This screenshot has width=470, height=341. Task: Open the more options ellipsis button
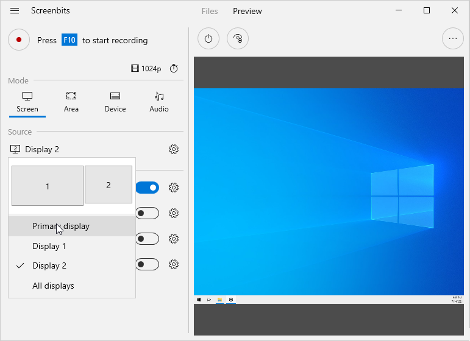pos(452,38)
